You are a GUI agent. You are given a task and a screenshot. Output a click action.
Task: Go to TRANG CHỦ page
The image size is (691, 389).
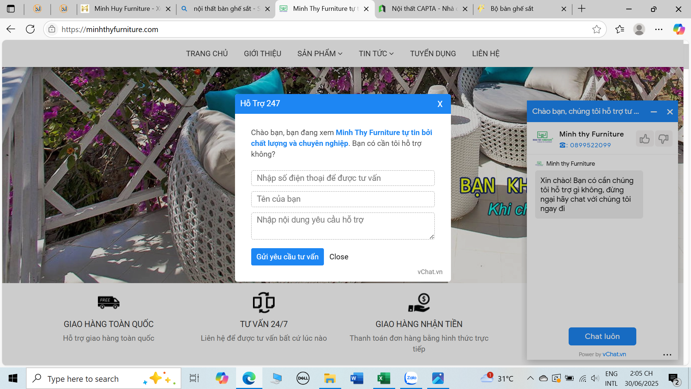(207, 54)
